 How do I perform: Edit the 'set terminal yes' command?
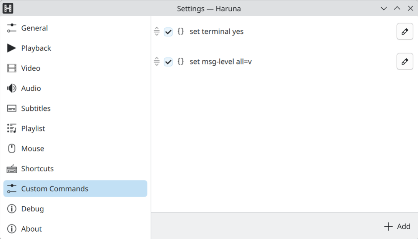coord(405,32)
